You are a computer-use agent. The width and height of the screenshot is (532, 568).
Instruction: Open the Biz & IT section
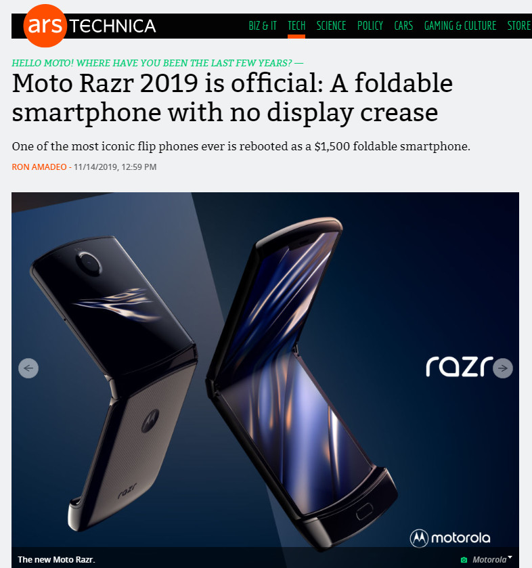click(263, 26)
